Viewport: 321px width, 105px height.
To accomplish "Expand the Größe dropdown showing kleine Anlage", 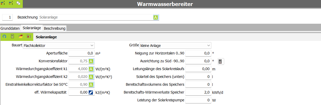I will pyautogui.click(x=175, y=46).
